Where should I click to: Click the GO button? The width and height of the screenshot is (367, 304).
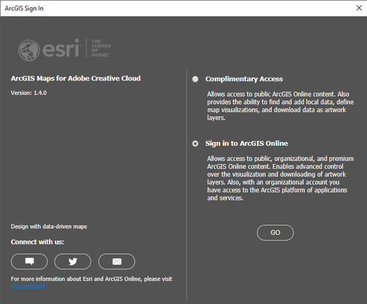275,233
